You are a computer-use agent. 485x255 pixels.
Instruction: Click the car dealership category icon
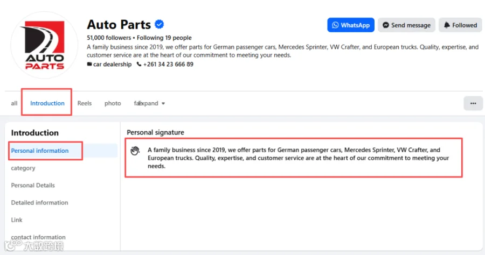[89, 64]
